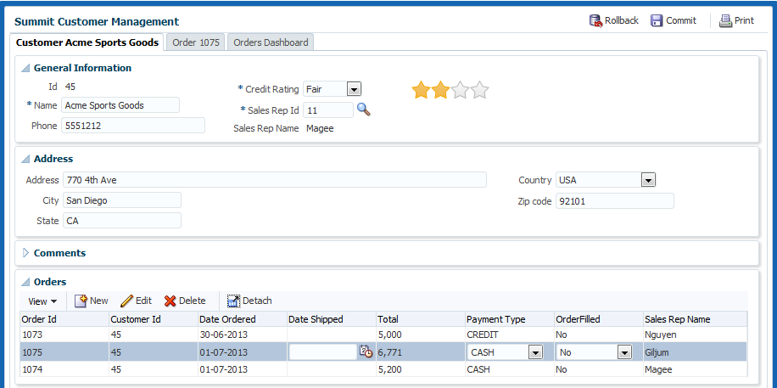Click the Giljum sales rep cell

point(695,353)
